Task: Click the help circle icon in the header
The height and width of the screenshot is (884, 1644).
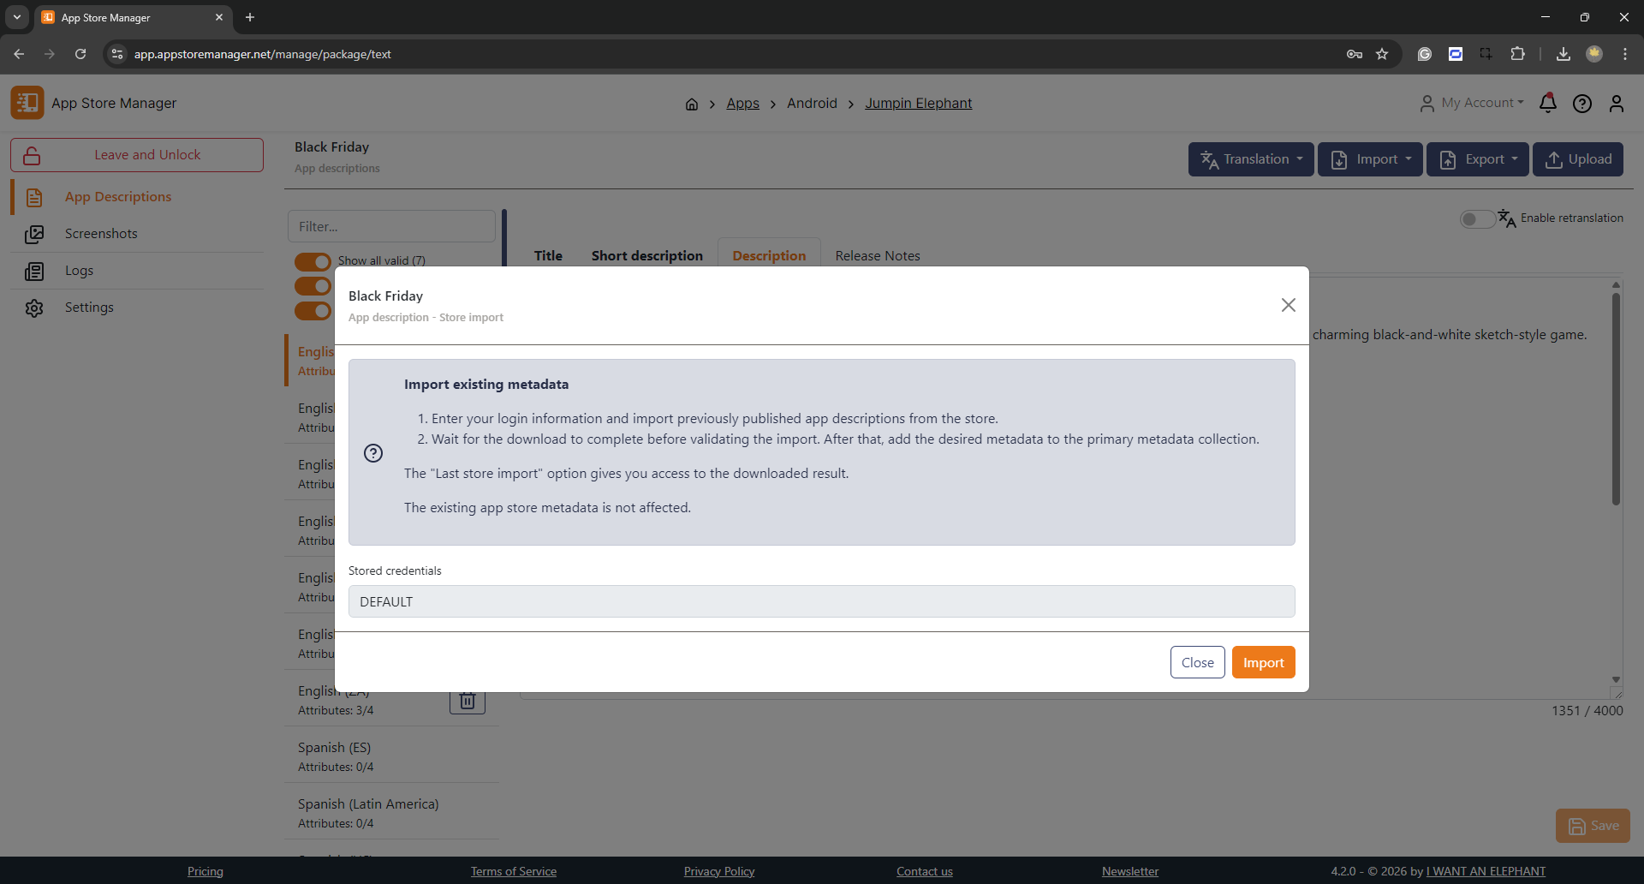Action: click(x=1581, y=104)
